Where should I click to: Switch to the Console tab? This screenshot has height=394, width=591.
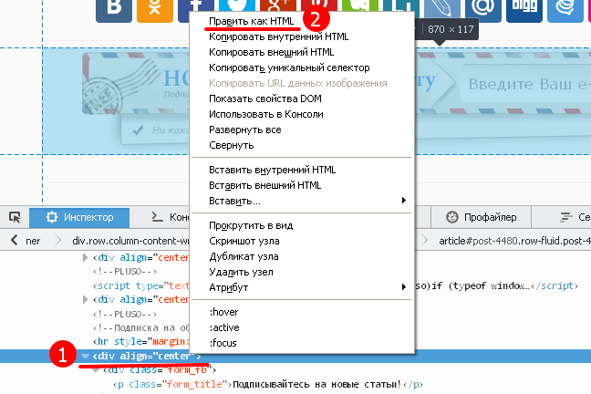pyautogui.click(x=170, y=217)
